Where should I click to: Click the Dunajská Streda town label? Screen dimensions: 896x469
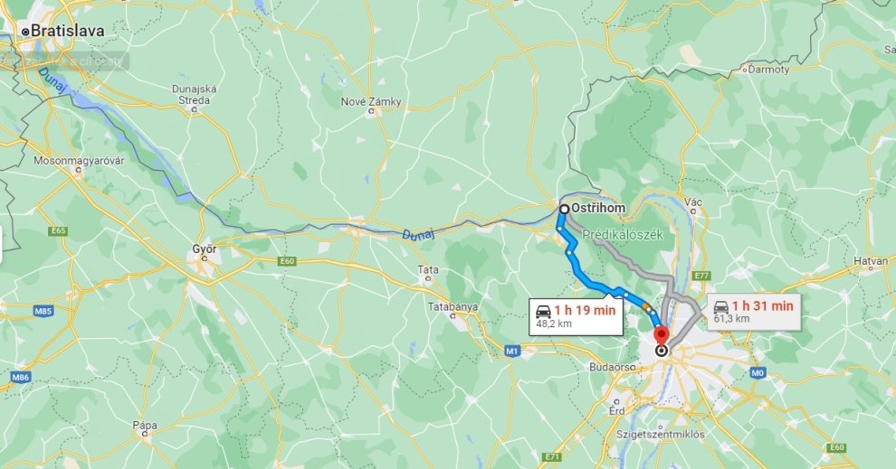pos(195,95)
